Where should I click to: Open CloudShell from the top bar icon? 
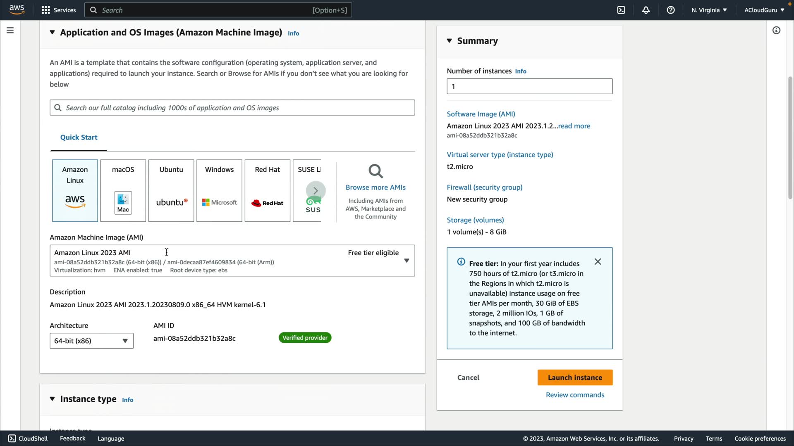621,10
